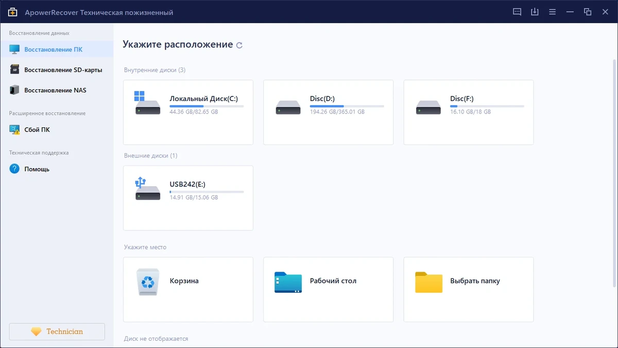The image size is (618, 348).
Task: Click the crashed PC warning icon
Action: coord(14,129)
